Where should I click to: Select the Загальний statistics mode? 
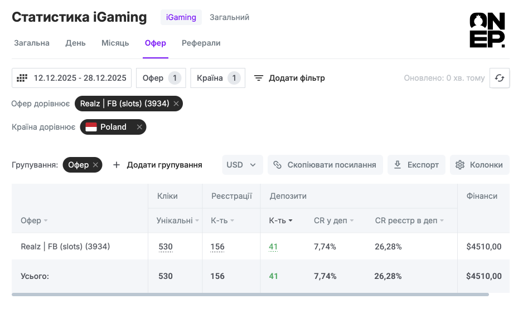229,17
